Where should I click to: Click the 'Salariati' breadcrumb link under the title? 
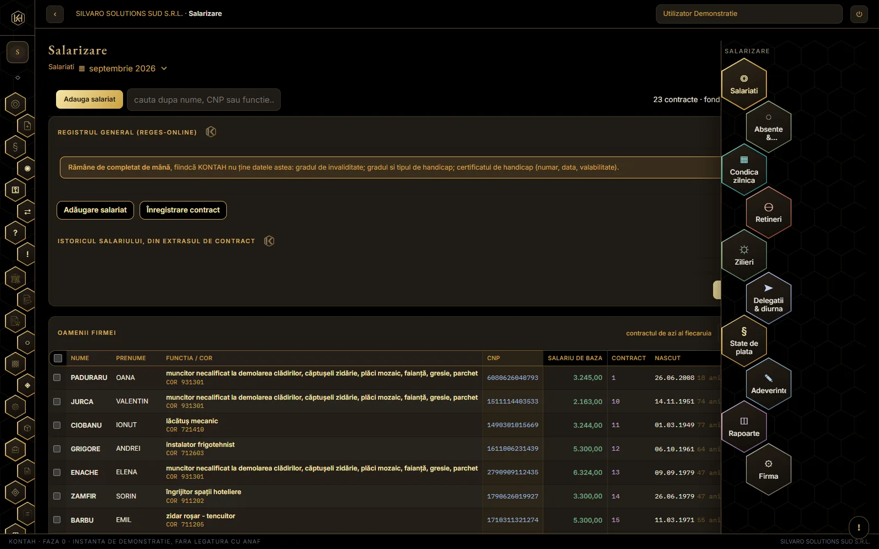click(x=61, y=67)
